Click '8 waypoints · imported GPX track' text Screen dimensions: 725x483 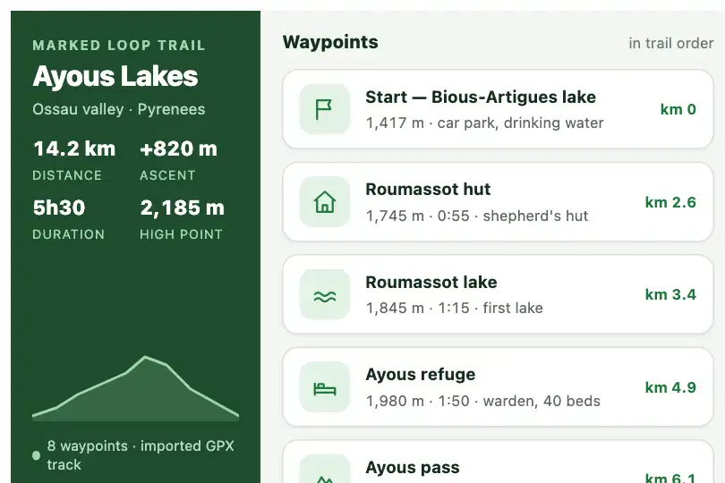pyautogui.click(x=141, y=455)
